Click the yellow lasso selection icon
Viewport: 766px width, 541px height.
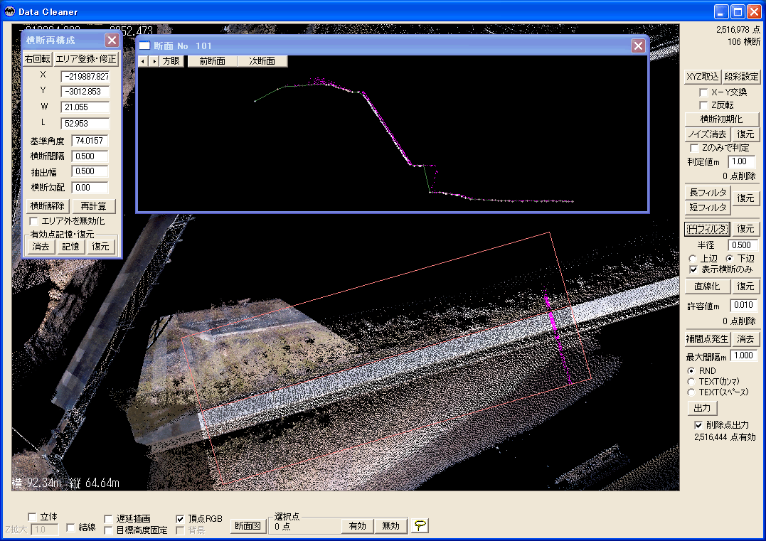[420, 526]
